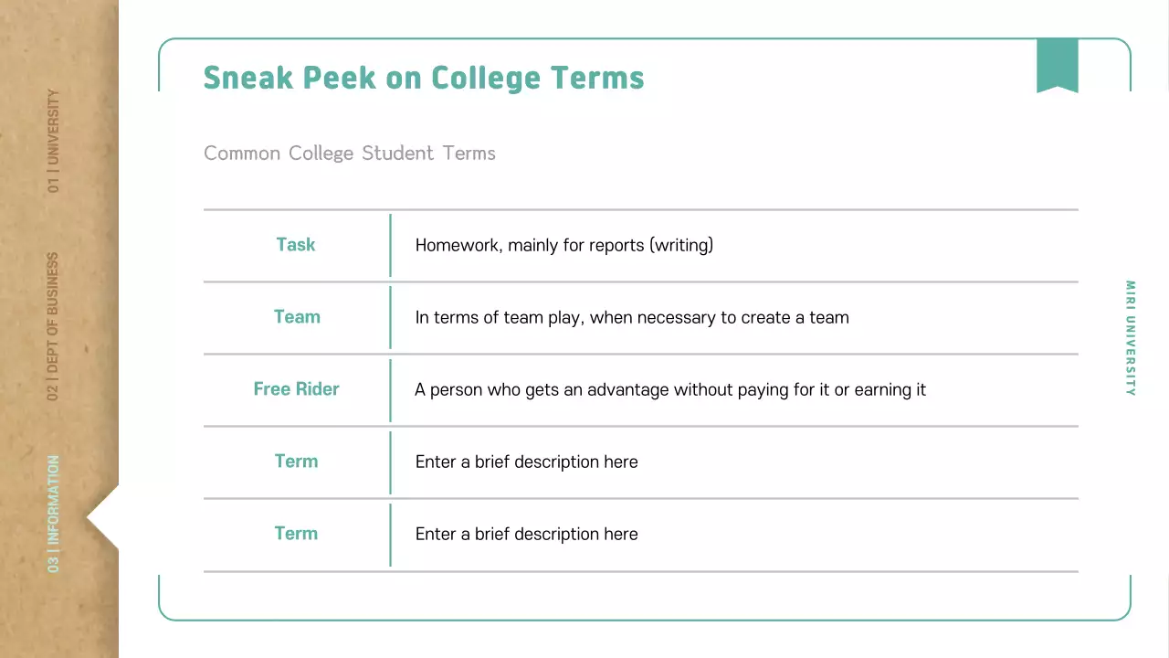Click the 'Team' term label
Screen dimensions: 1169x658
(297, 317)
